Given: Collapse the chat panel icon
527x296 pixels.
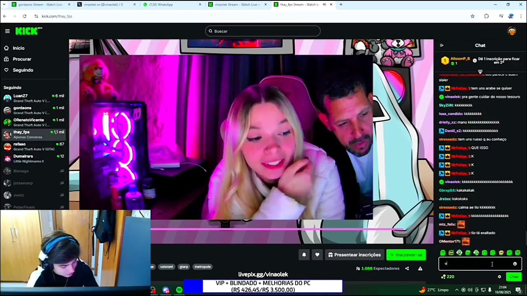Looking at the screenshot, I should click(x=441, y=46).
